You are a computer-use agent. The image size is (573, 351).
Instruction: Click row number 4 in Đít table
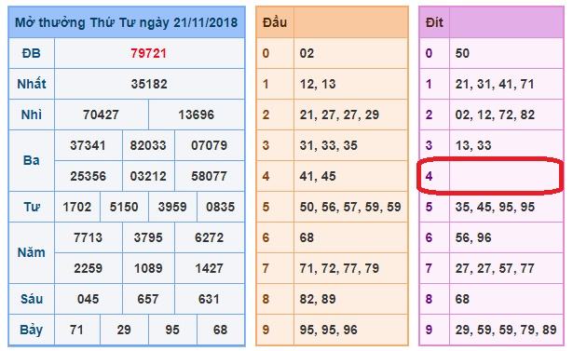[429, 176]
